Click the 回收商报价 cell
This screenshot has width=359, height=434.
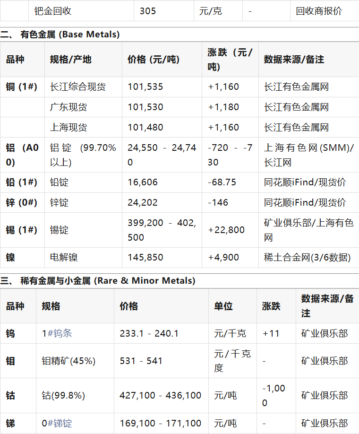[x=319, y=11]
